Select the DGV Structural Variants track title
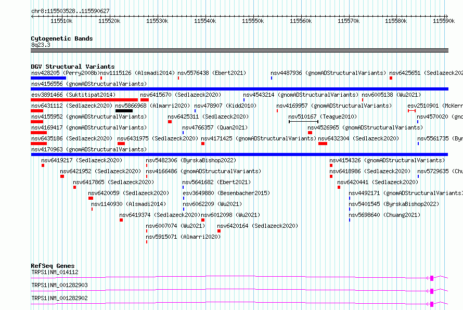The height and width of the screenshot is (310, 463). pos(73,67)
